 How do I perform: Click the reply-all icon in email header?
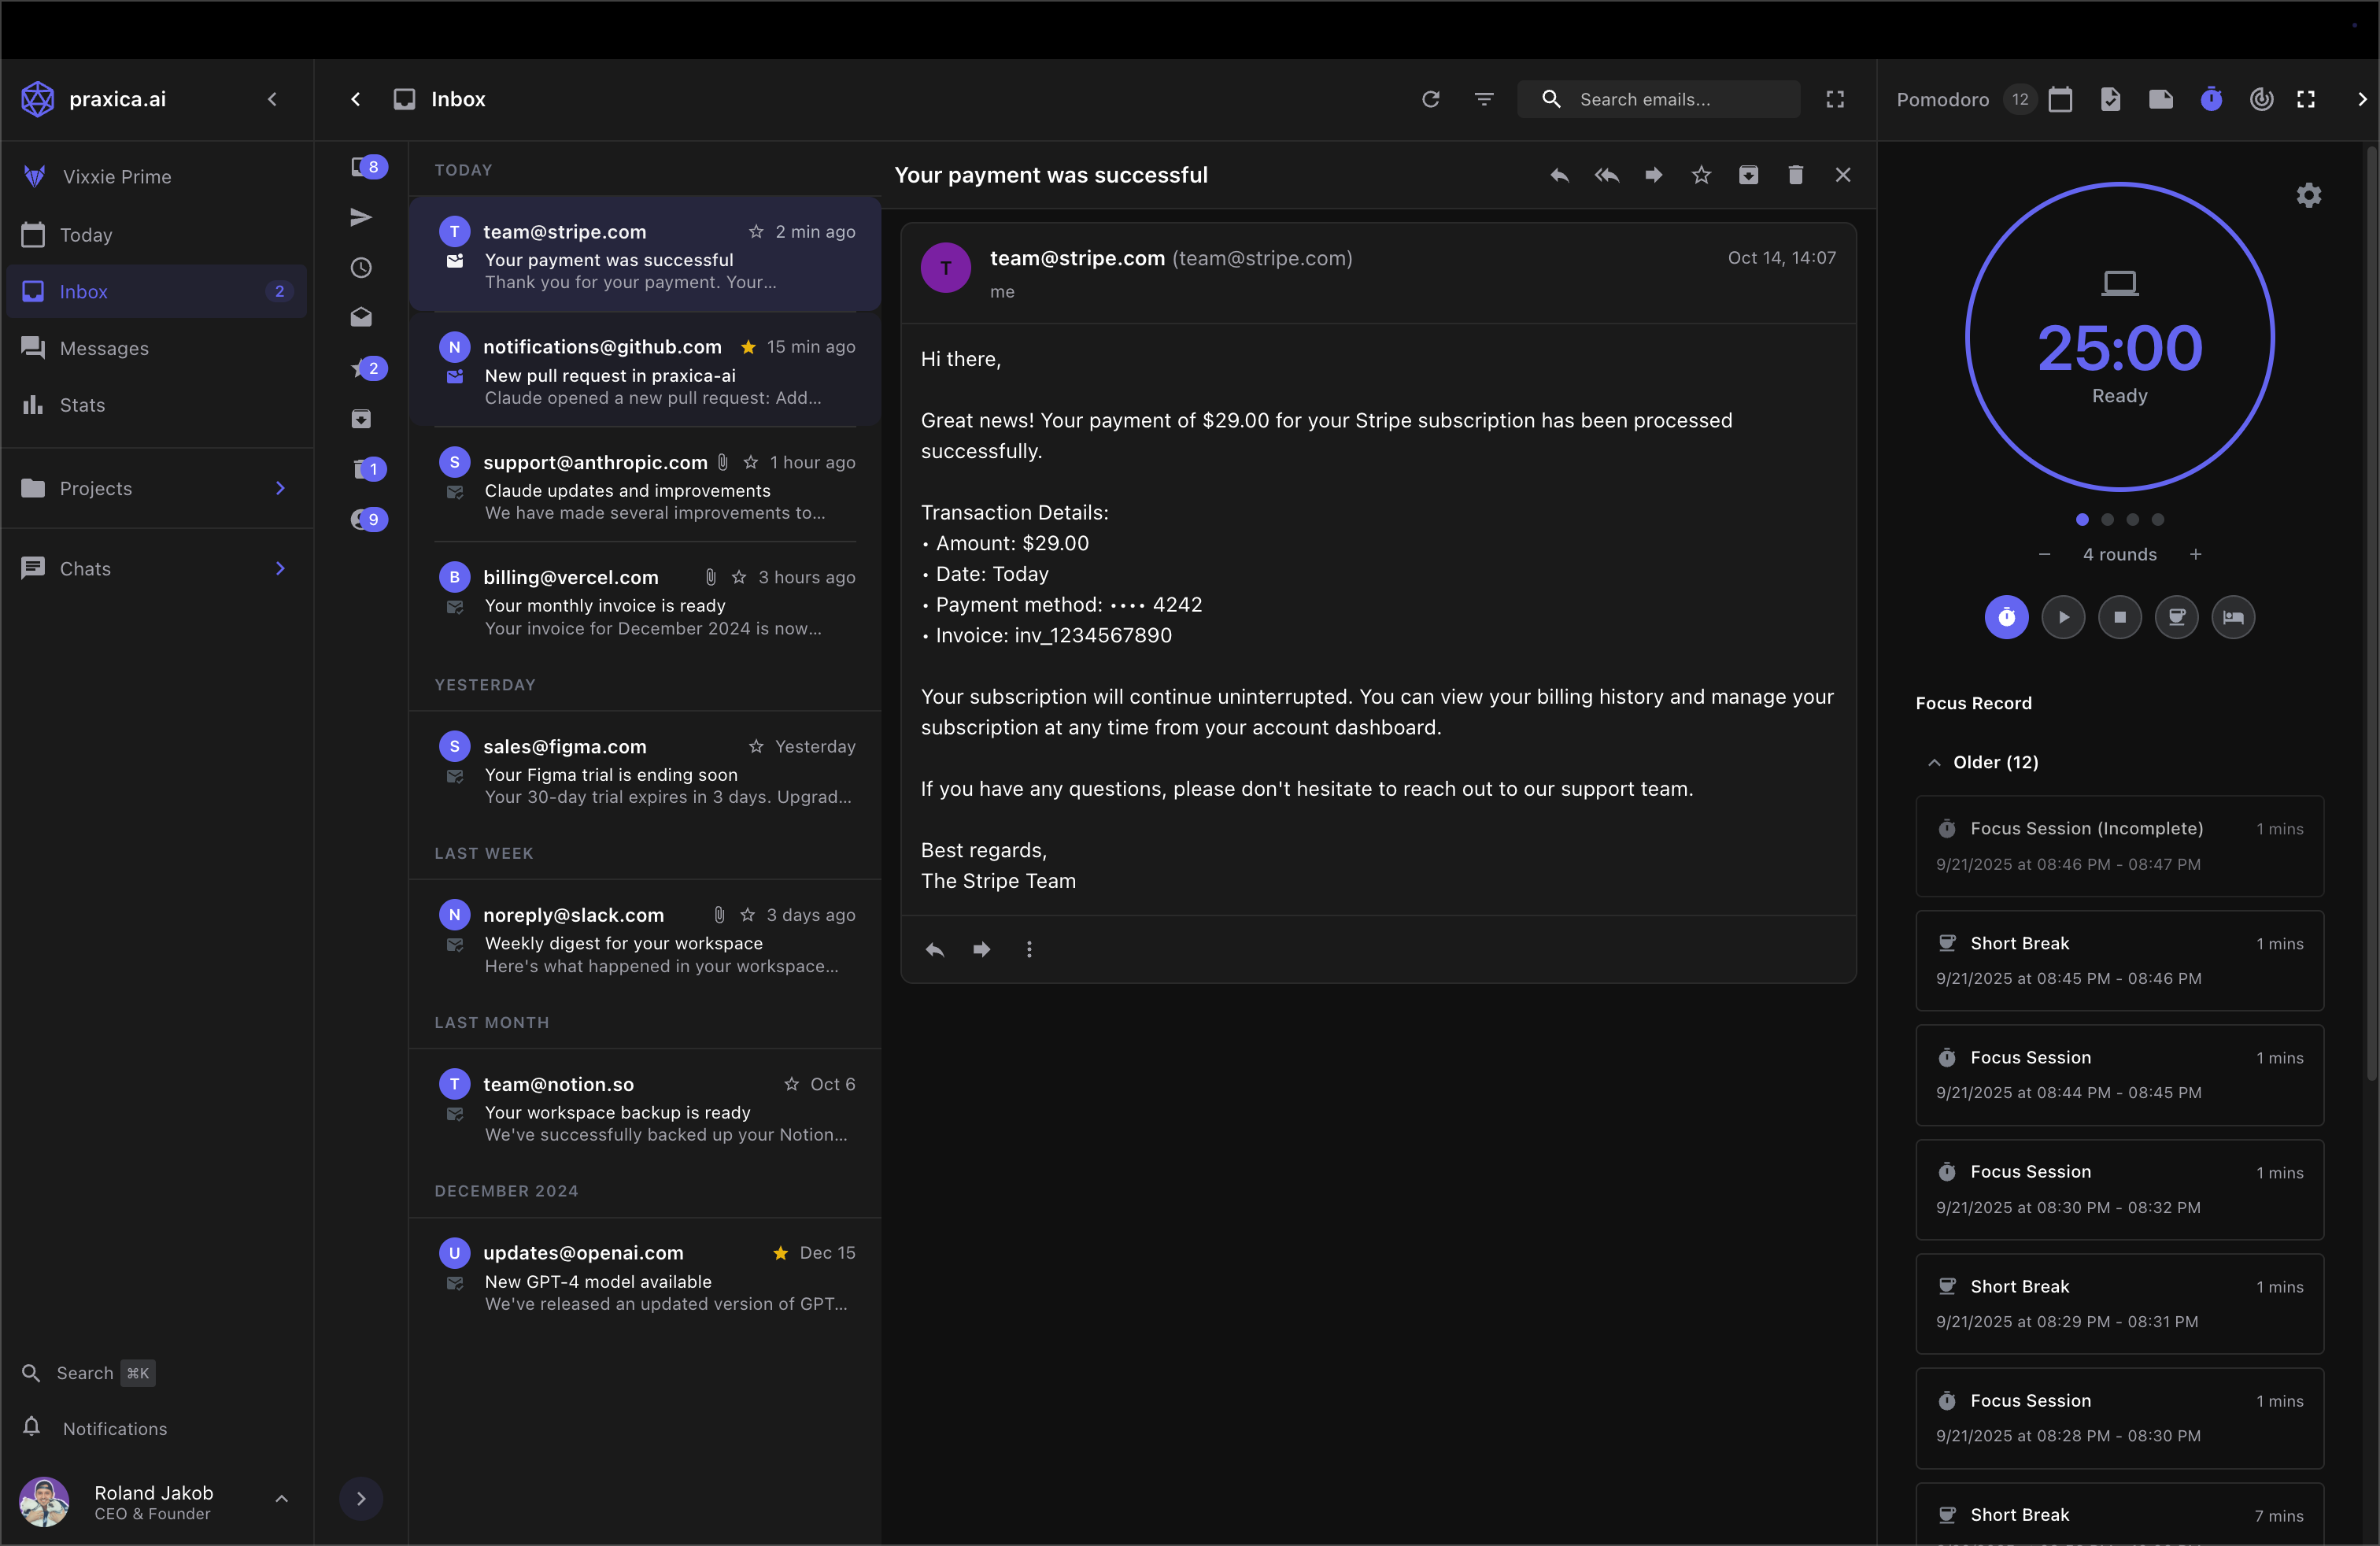(x=1606, y=175)
